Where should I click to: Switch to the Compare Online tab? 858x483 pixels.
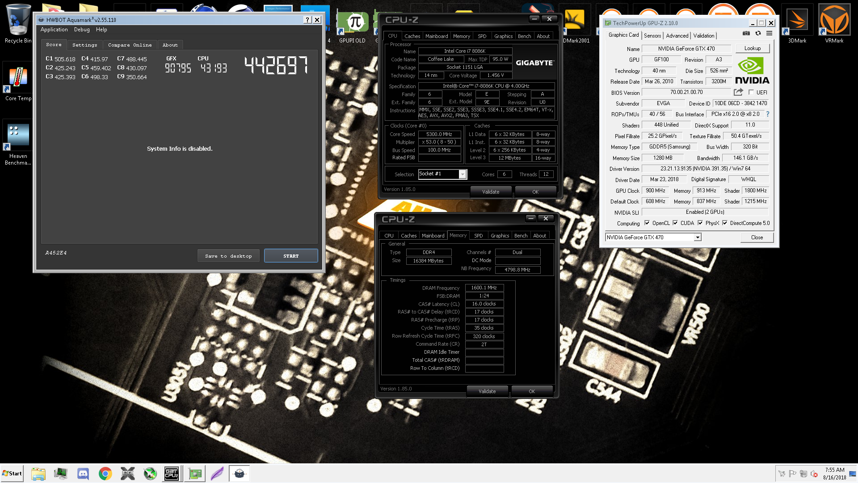click(130, 45)
